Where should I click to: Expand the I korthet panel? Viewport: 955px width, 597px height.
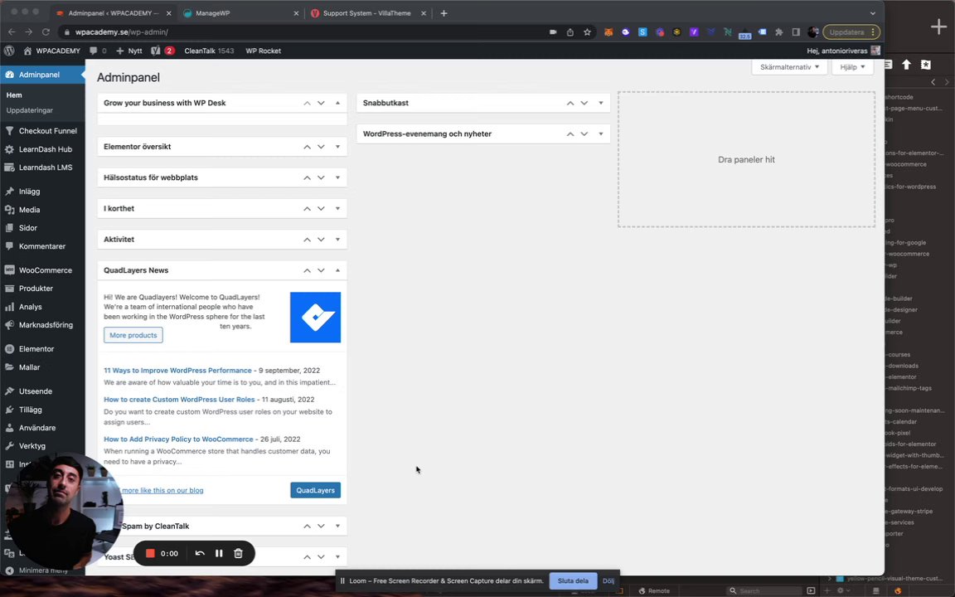[337, 208]
